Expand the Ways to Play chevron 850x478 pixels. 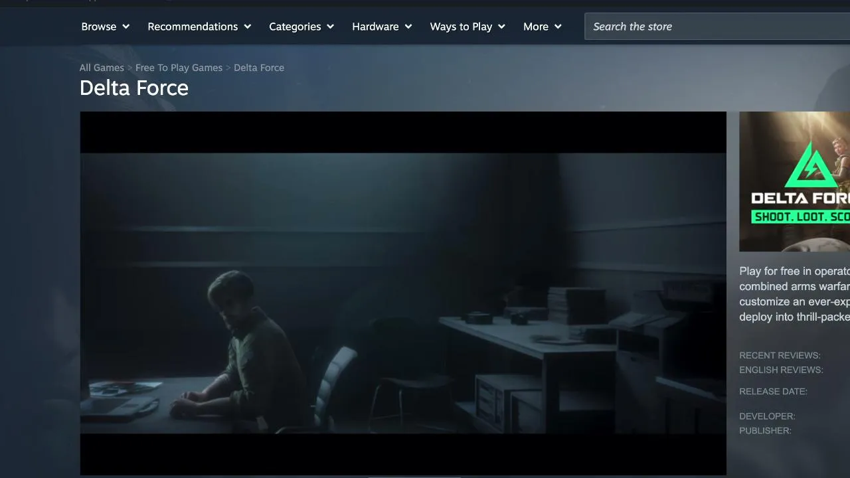[501, 27]
